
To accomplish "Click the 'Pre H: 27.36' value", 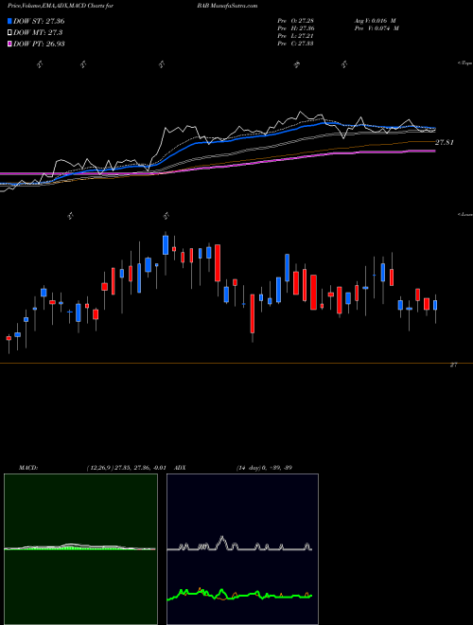I will [x=295, y=27].
